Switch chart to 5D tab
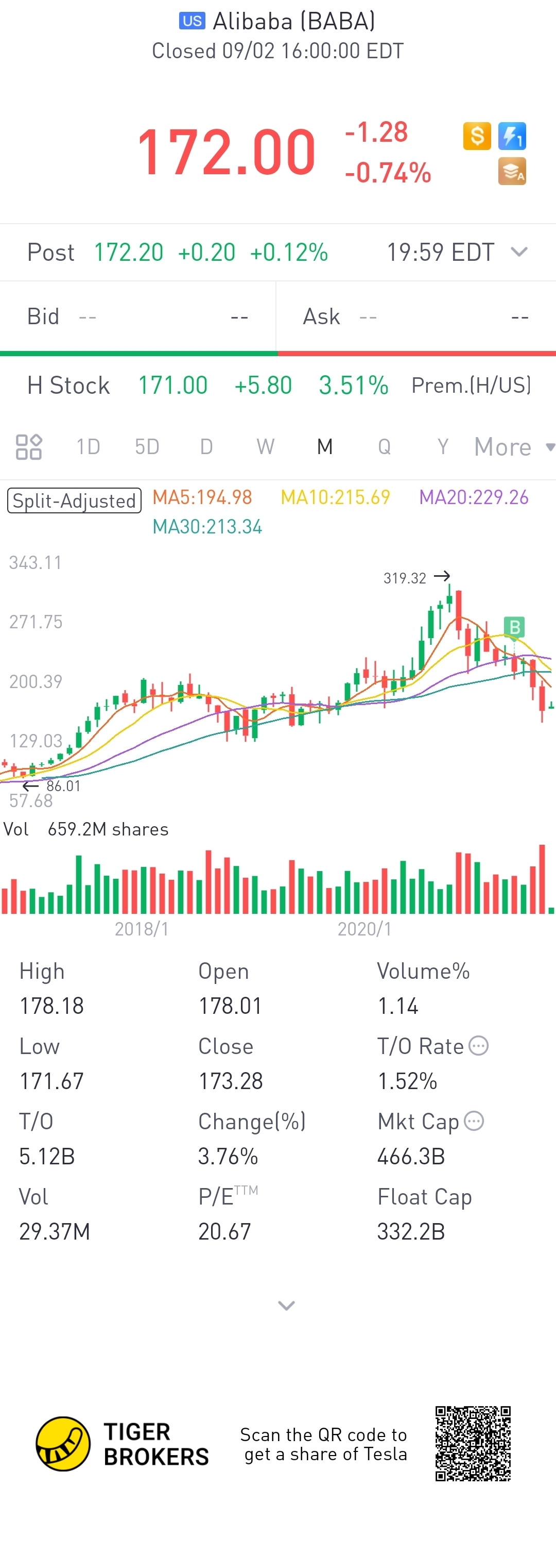Image resolution: width=556 pixels, height=1554 pixels. (x=147, y=447)
